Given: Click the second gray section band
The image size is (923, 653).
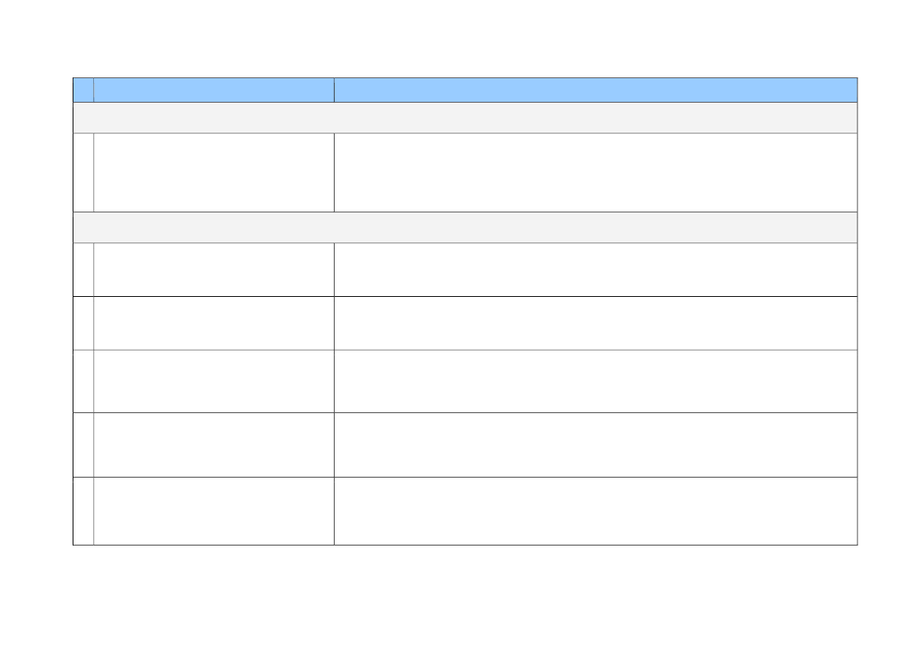Looking at the screenshot, I should click(465, 227).
